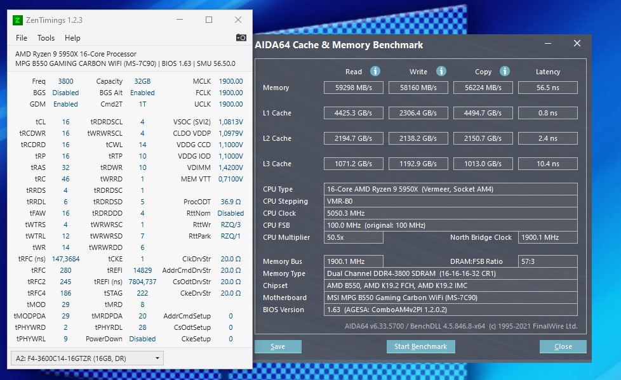This screenshot has height=380, width=621.
Task: Click the Memory Read 59298 MB/s field
Action: [x=353, y=88]
